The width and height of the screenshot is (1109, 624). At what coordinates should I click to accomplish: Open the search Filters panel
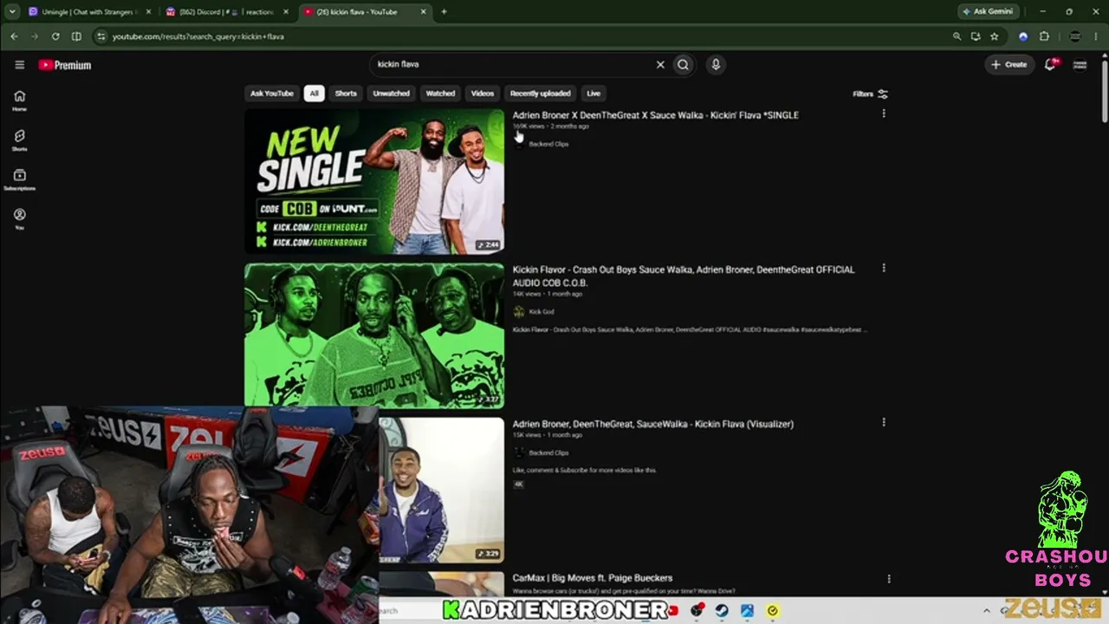pos(870,94)
